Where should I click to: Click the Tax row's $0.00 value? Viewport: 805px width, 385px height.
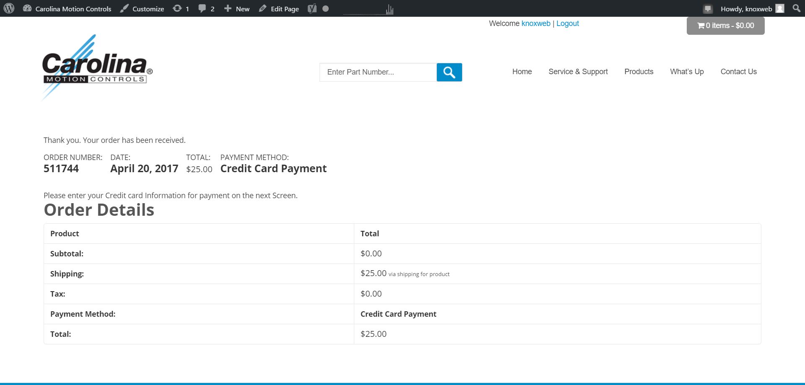coord(371,294)
